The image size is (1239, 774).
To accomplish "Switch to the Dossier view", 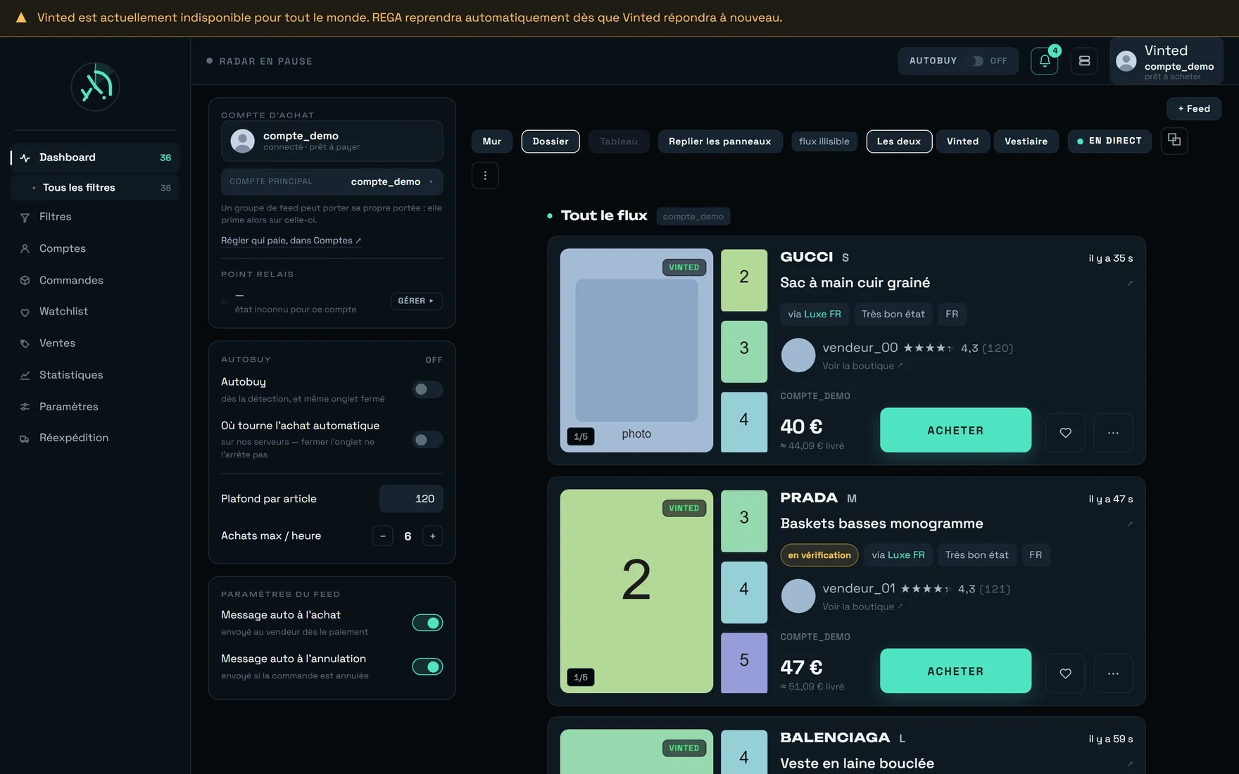I will point(551,141).
